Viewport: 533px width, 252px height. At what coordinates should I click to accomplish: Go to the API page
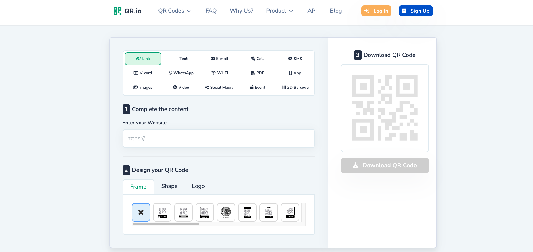312,11
